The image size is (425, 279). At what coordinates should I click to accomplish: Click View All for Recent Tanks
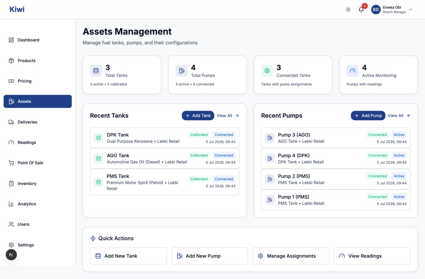228,116
